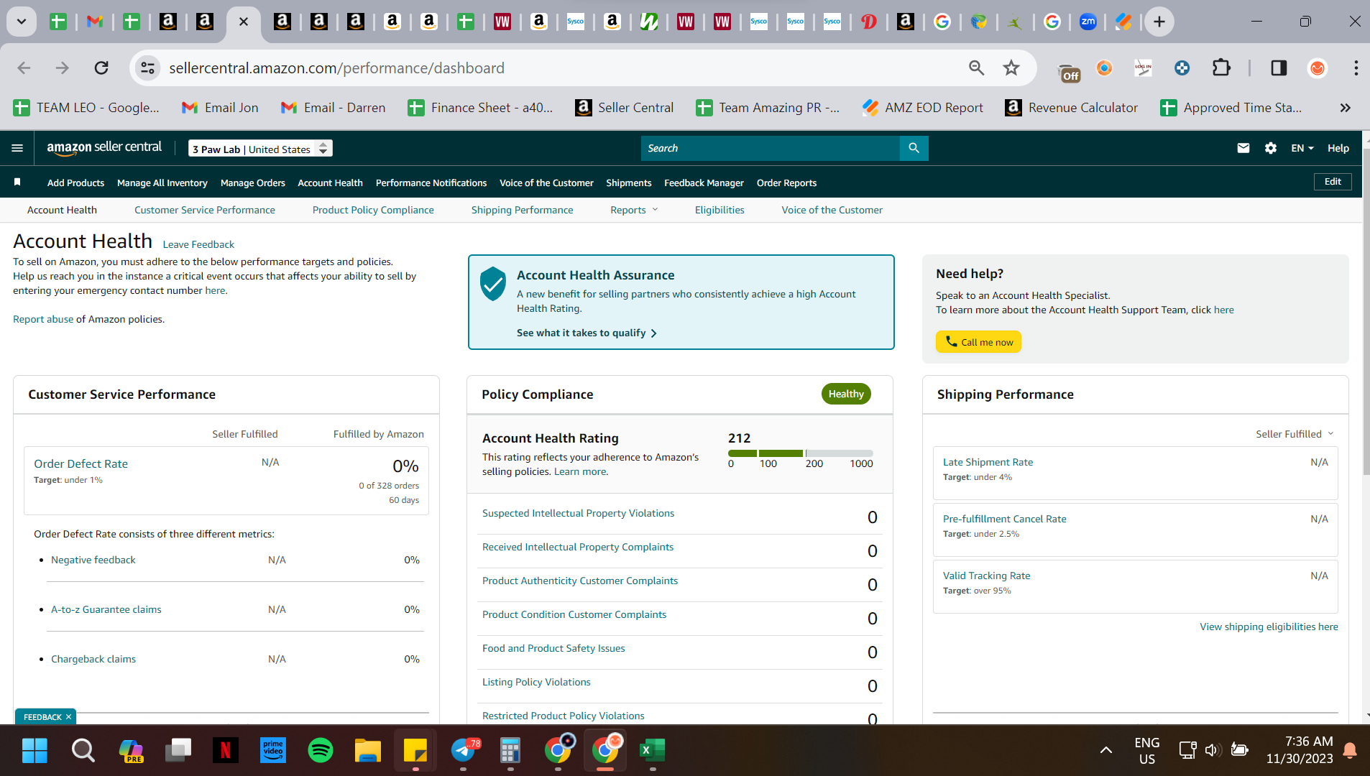Open Late Shipment Rate link
Image resolution: width=1370 pixels, height=776 pixels.
point(988,462)
